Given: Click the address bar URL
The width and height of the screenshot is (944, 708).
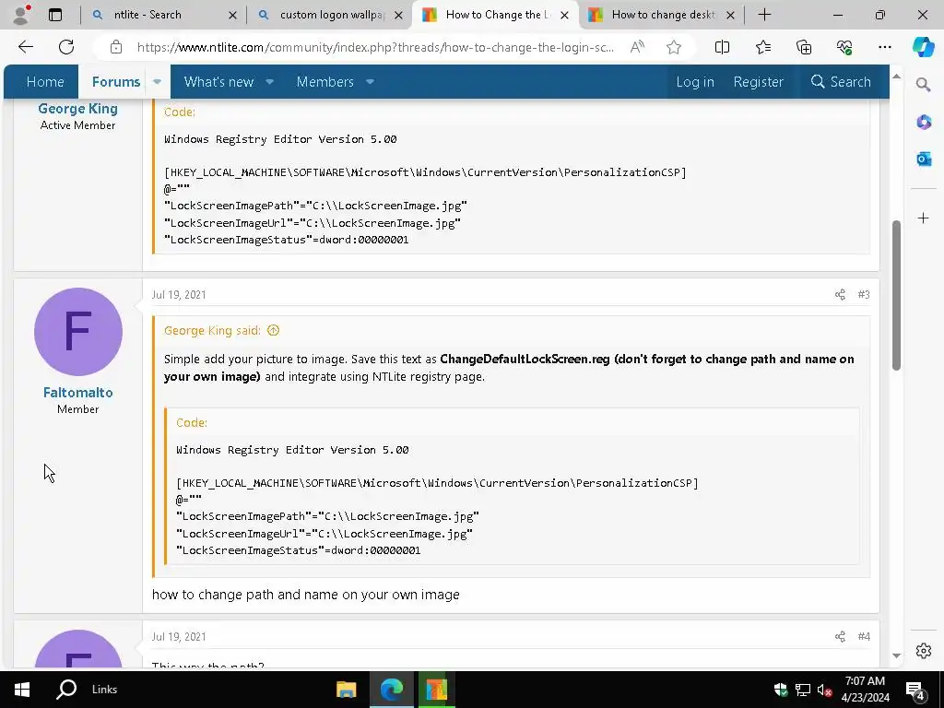Looking at the screenshot, I should click(376, 47).
